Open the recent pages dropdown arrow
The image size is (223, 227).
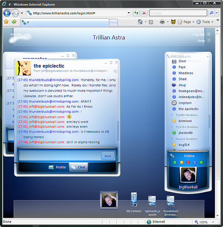[22, 13]
